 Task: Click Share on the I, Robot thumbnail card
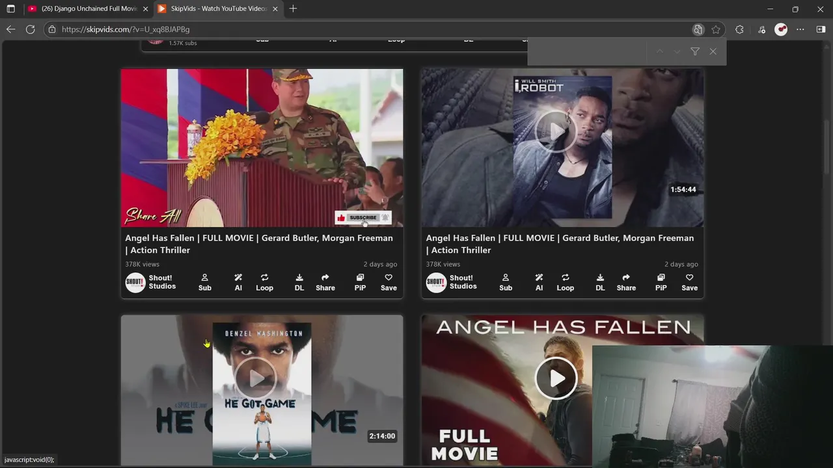[x=626, y=283]
